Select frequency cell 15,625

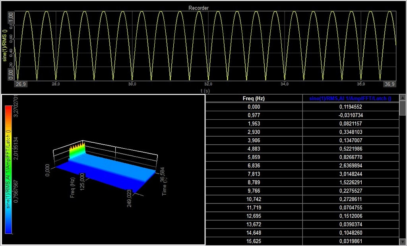click(x=254, y=241)
